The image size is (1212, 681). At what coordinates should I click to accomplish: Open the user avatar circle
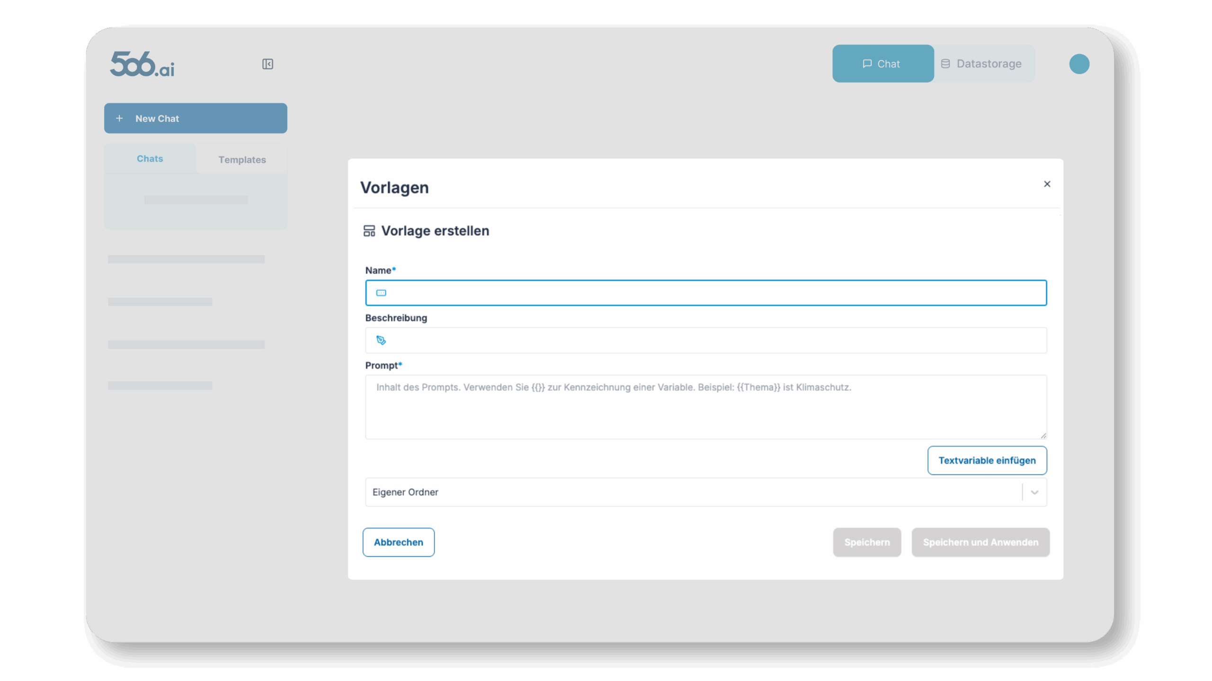click(x=1079, y=64)
